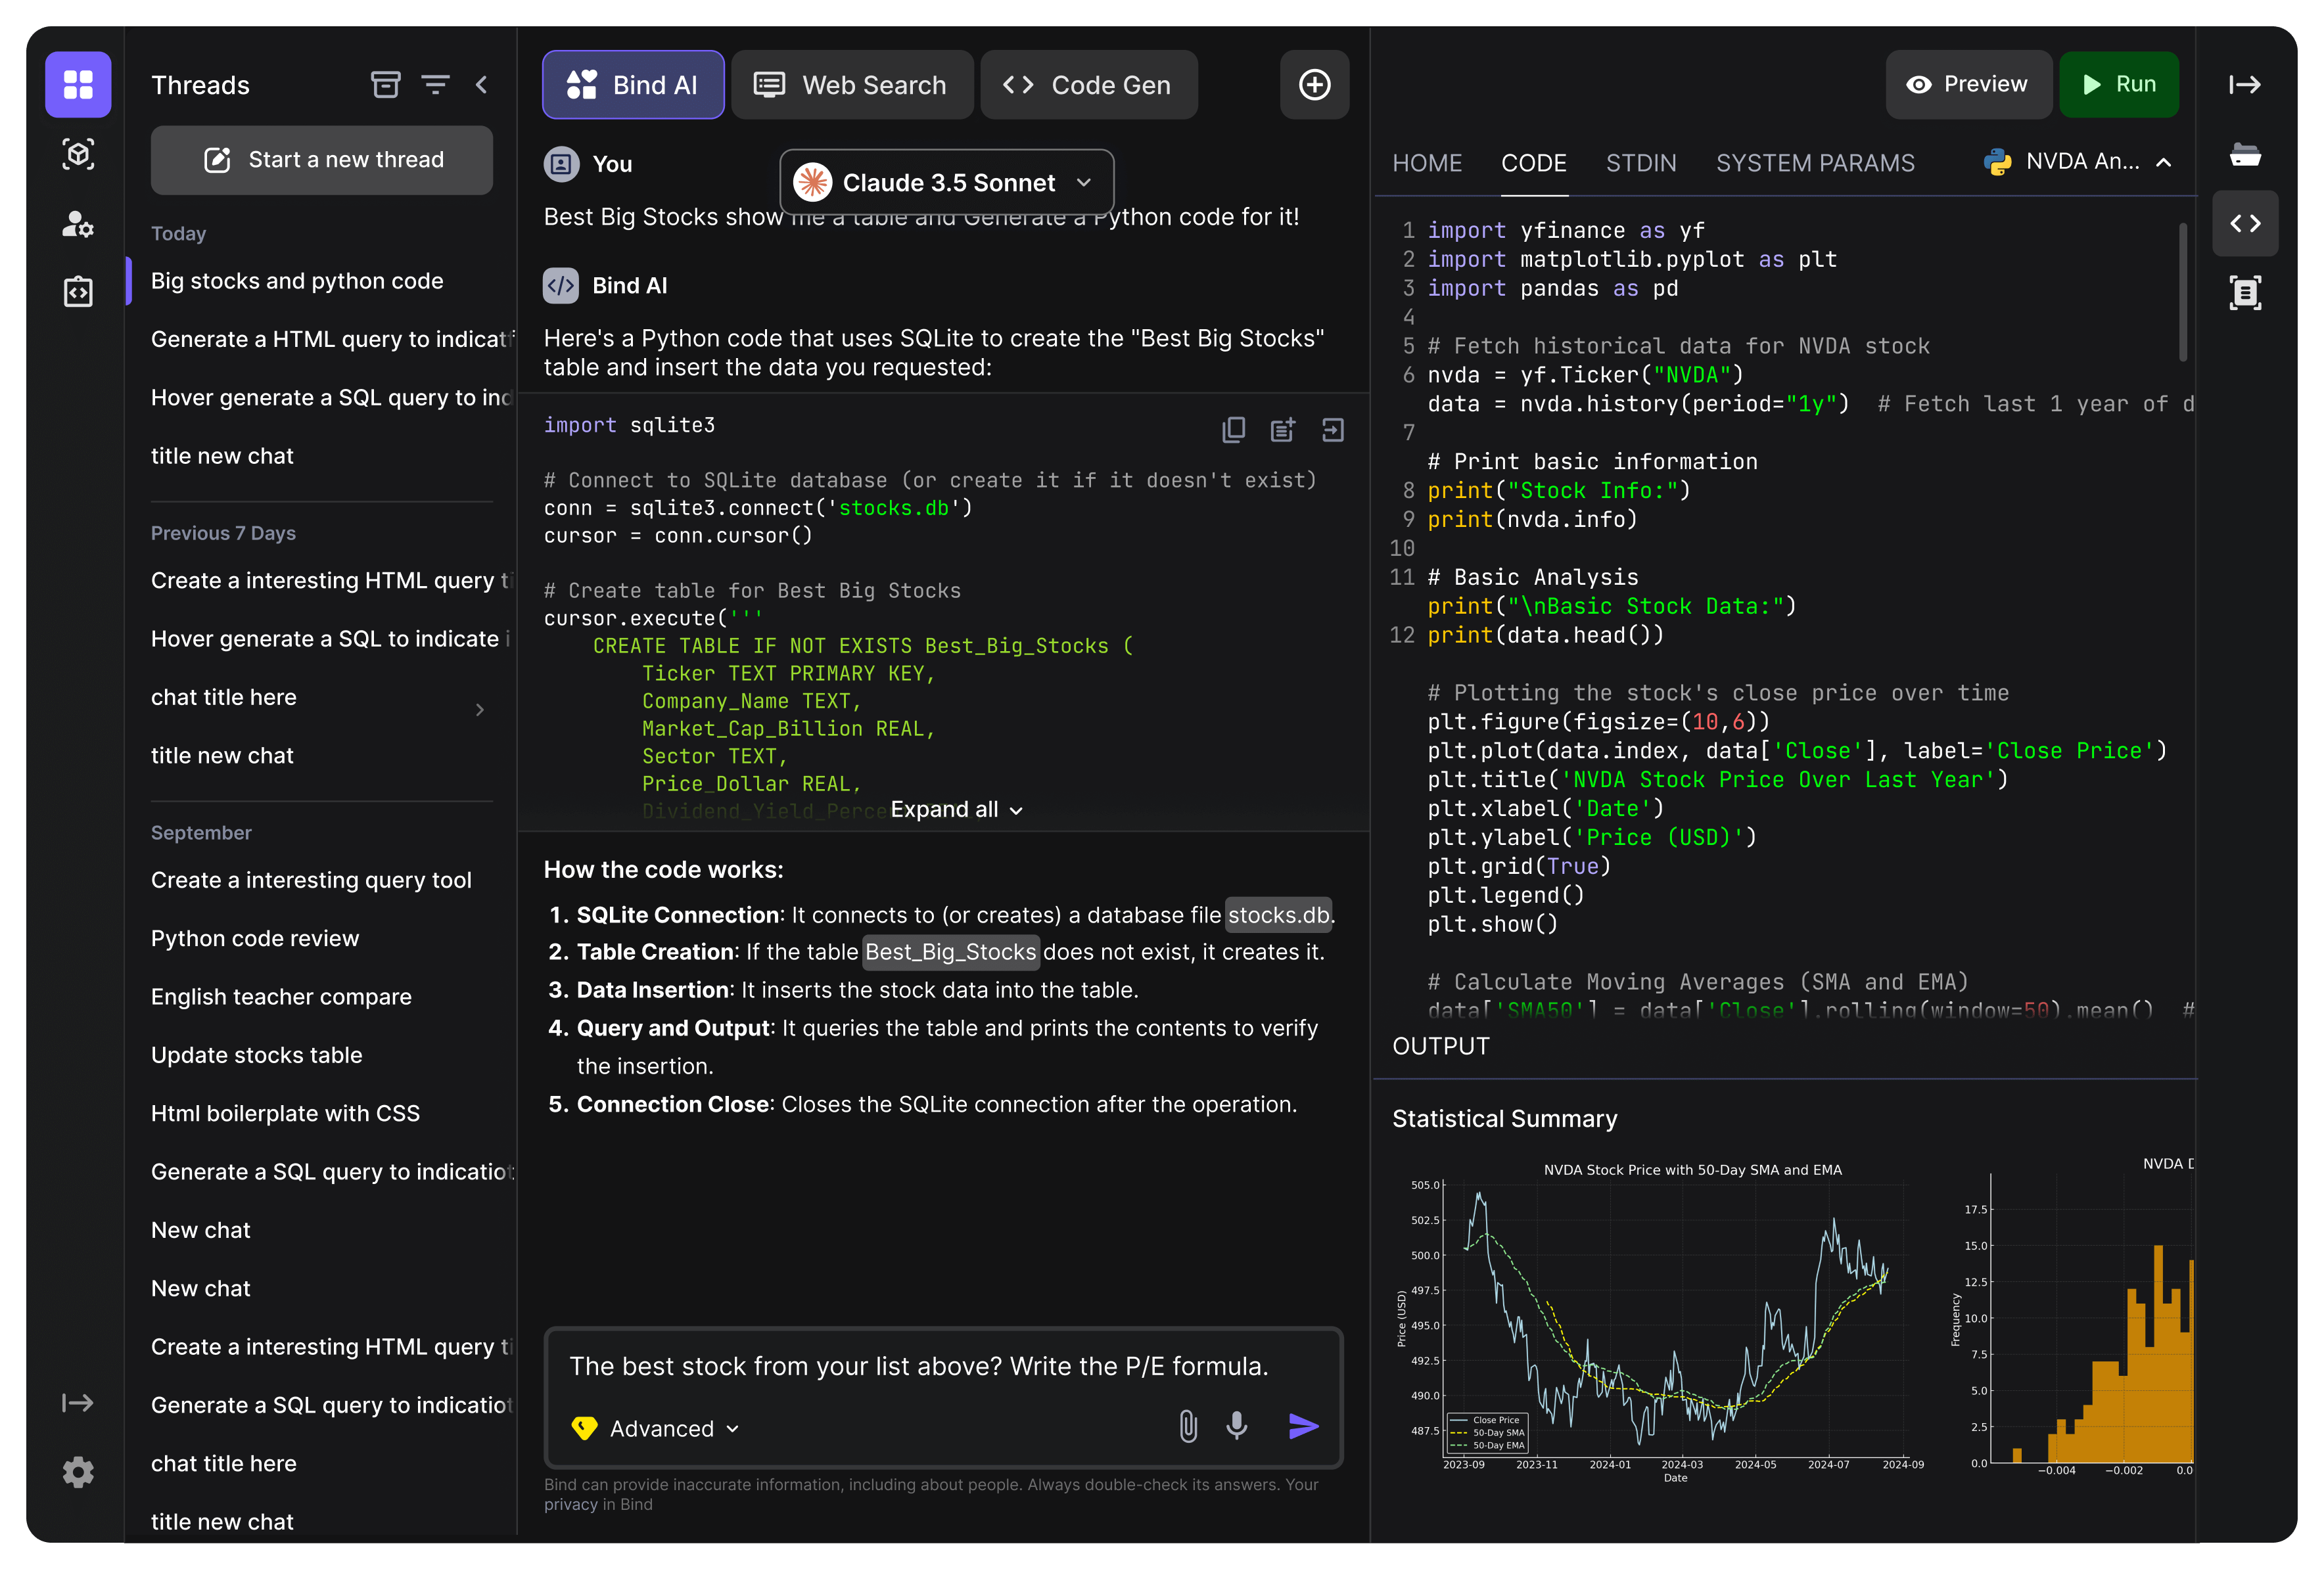Switch to the STDIN tab
Screen dimensions: 2324x1569
pyautogui.click(x=1641, y=162)
